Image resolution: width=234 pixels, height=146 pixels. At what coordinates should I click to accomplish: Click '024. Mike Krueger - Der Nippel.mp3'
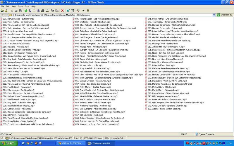[18, 90]
